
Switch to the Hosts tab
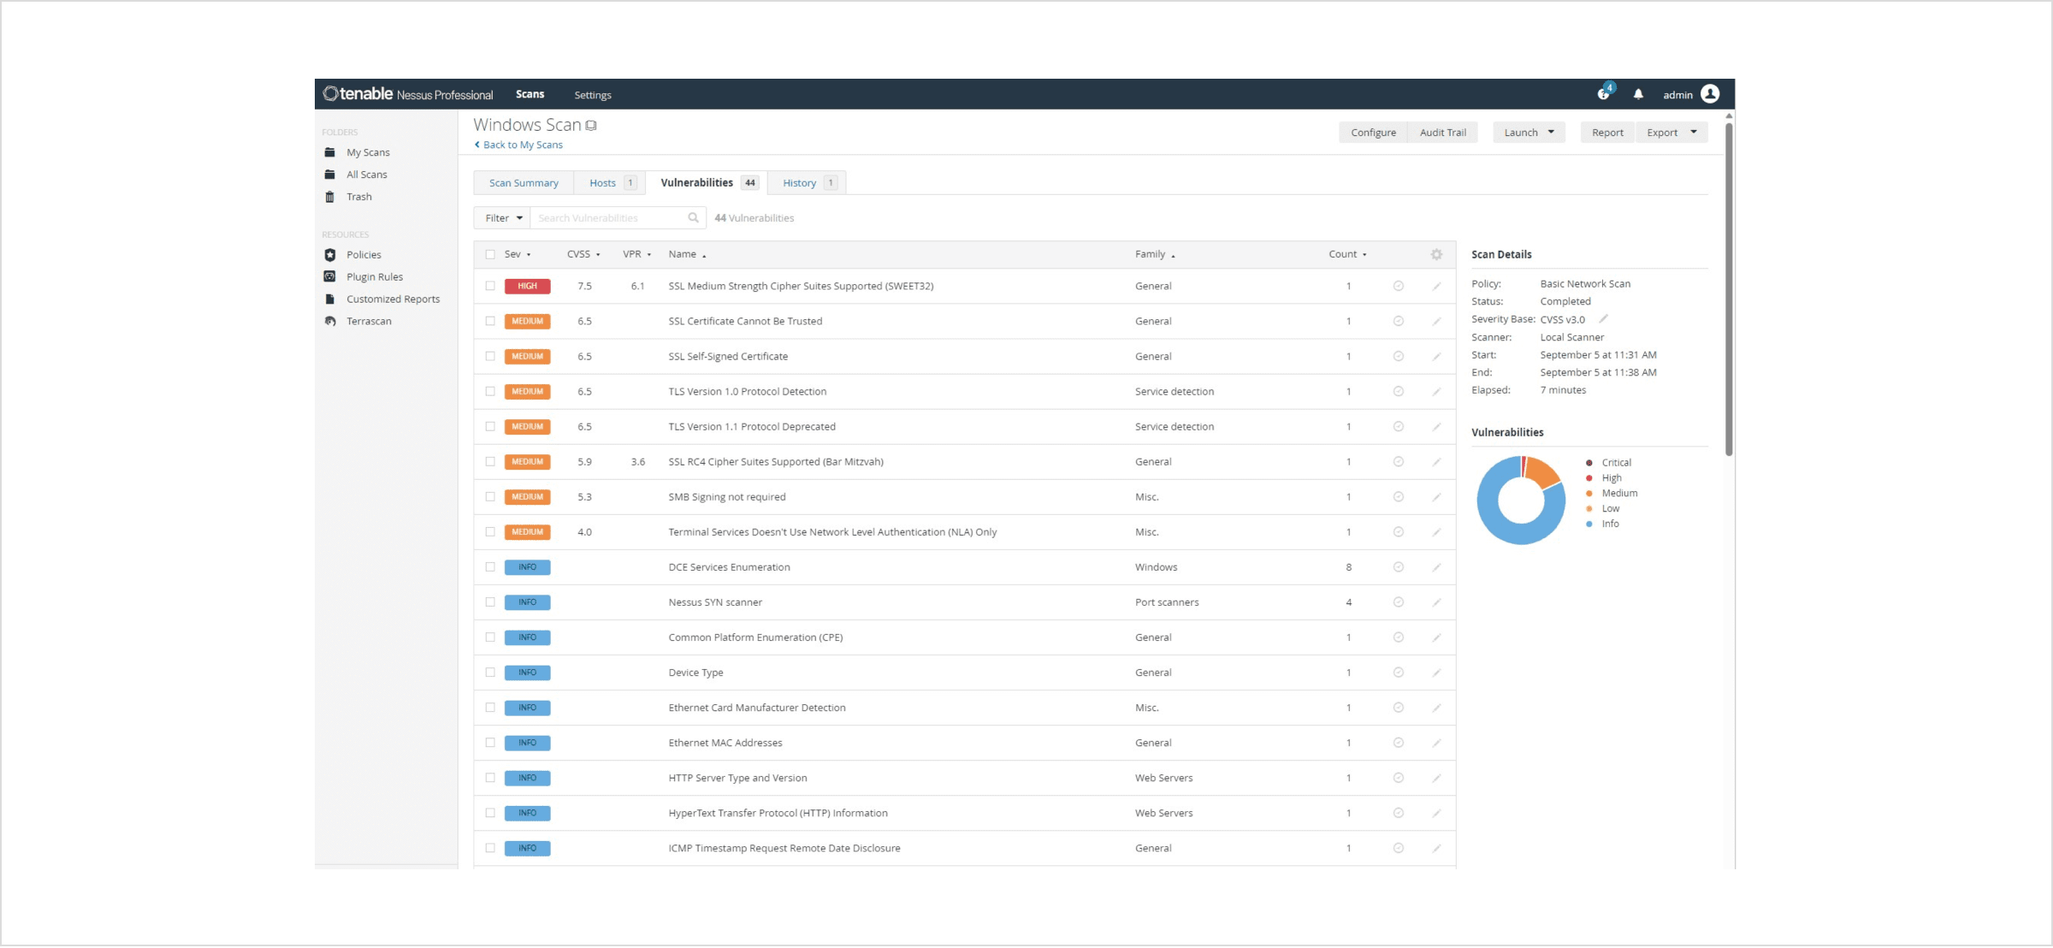click(x=602, y=183)
